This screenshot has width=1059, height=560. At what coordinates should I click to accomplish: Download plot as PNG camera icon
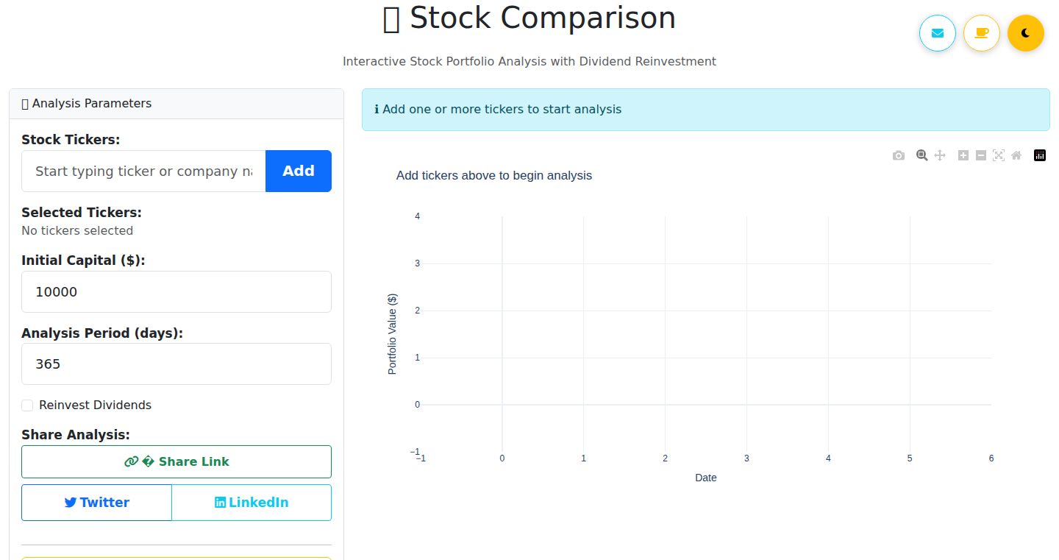(x=899, y=155)
